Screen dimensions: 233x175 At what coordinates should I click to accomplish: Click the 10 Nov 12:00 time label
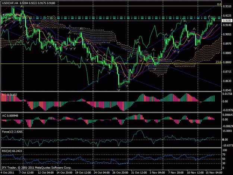[195, 173]
